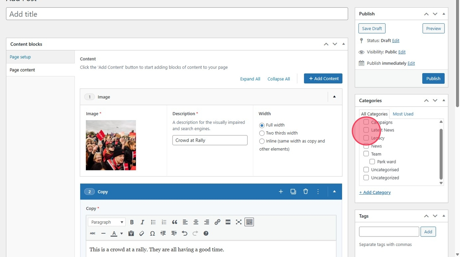Click the + Add Category link

pos(375,193)
